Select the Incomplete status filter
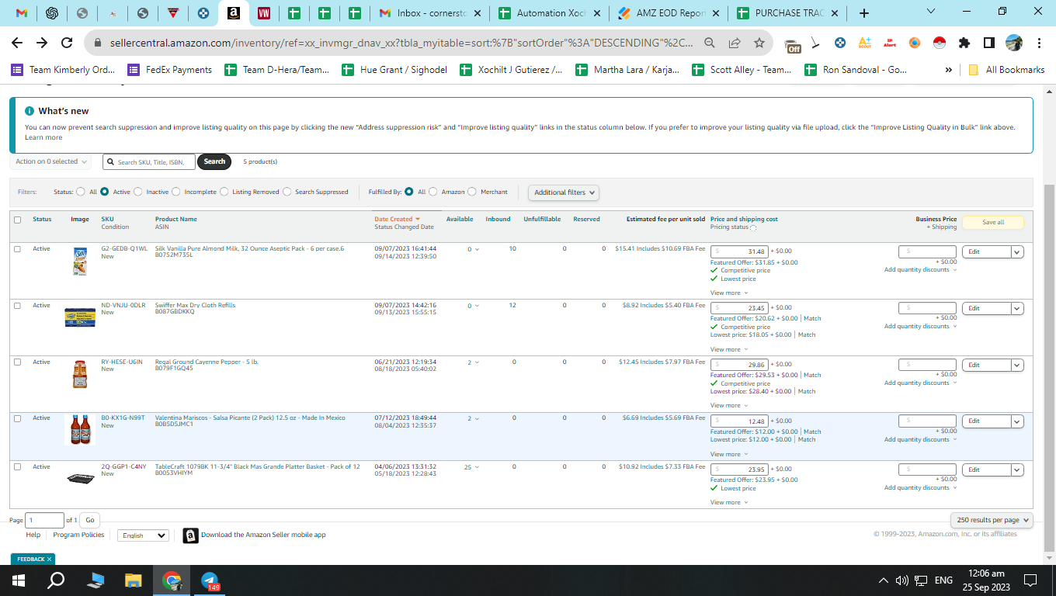Image resolution: width=1056 pixels, height=596 pixels. [176, 192]
